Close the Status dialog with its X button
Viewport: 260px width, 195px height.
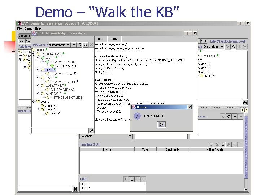click(x=190, y=107)
